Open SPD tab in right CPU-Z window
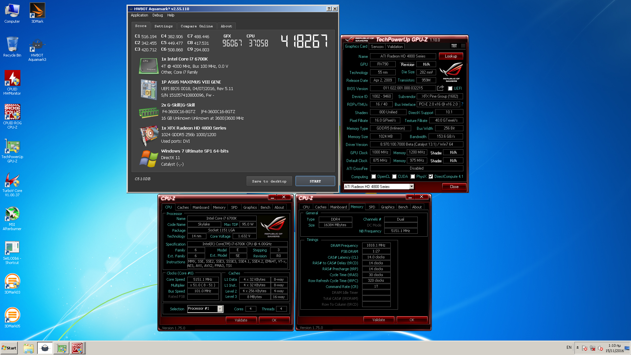 (372, 207)
